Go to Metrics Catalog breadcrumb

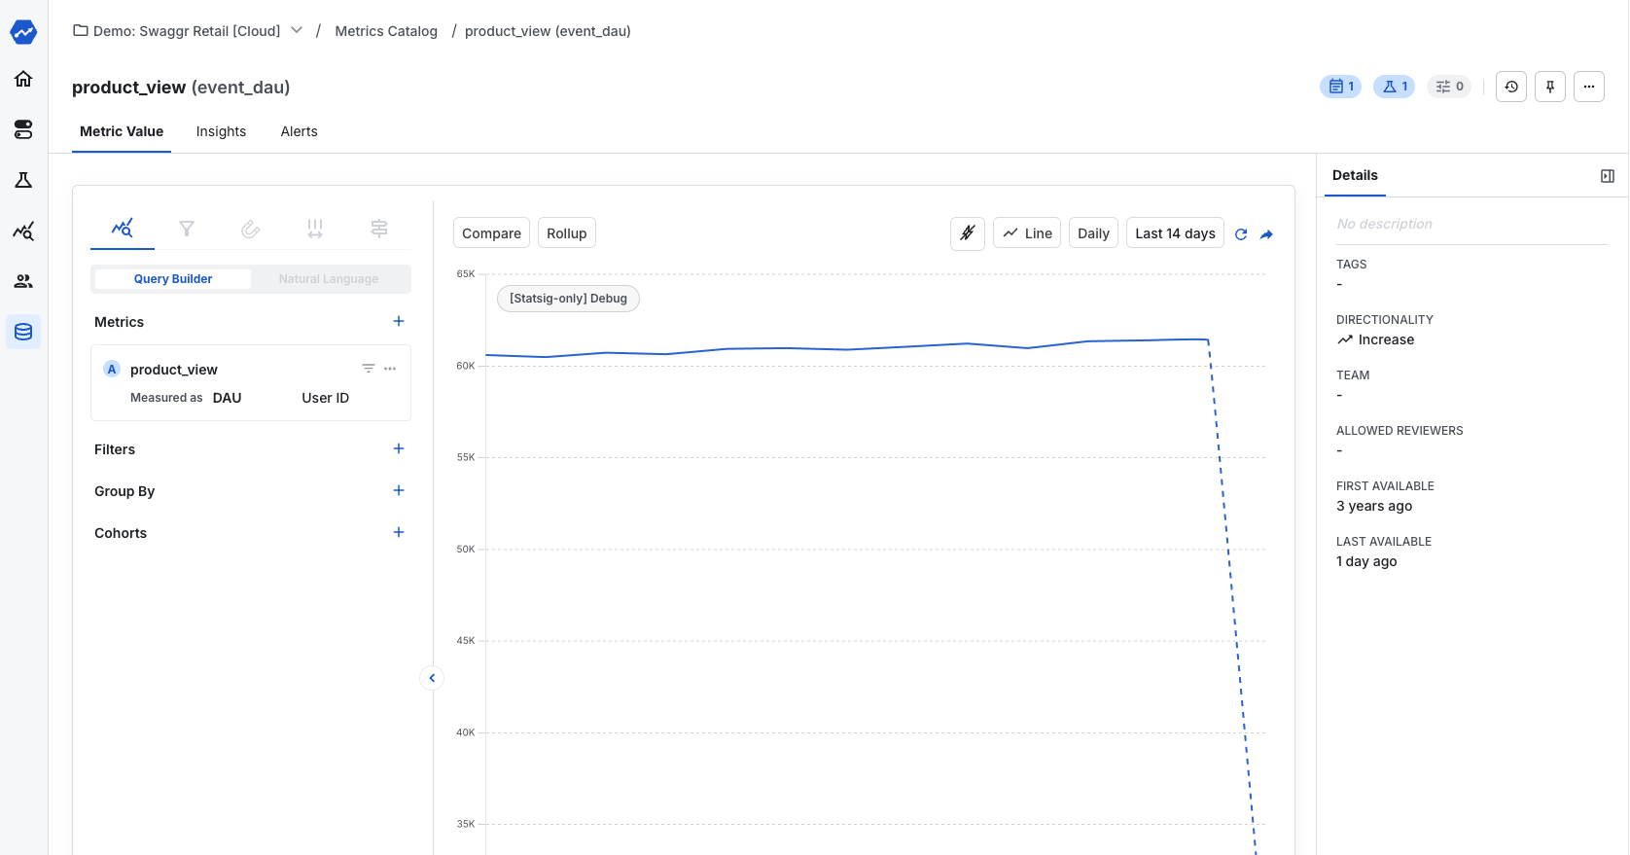pyautogui.click(x=386, y=31)
